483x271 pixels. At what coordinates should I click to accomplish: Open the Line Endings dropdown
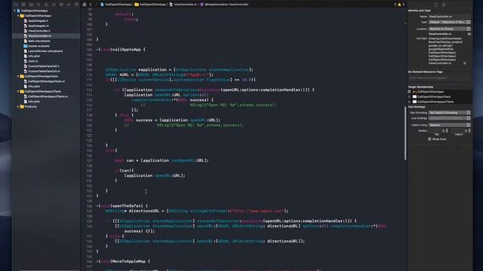point(450,118)
